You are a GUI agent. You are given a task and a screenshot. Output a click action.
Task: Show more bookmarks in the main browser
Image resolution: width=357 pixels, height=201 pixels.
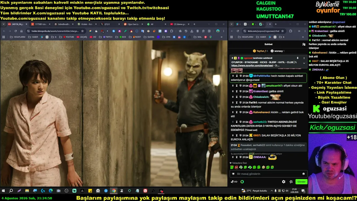[221, 37]
